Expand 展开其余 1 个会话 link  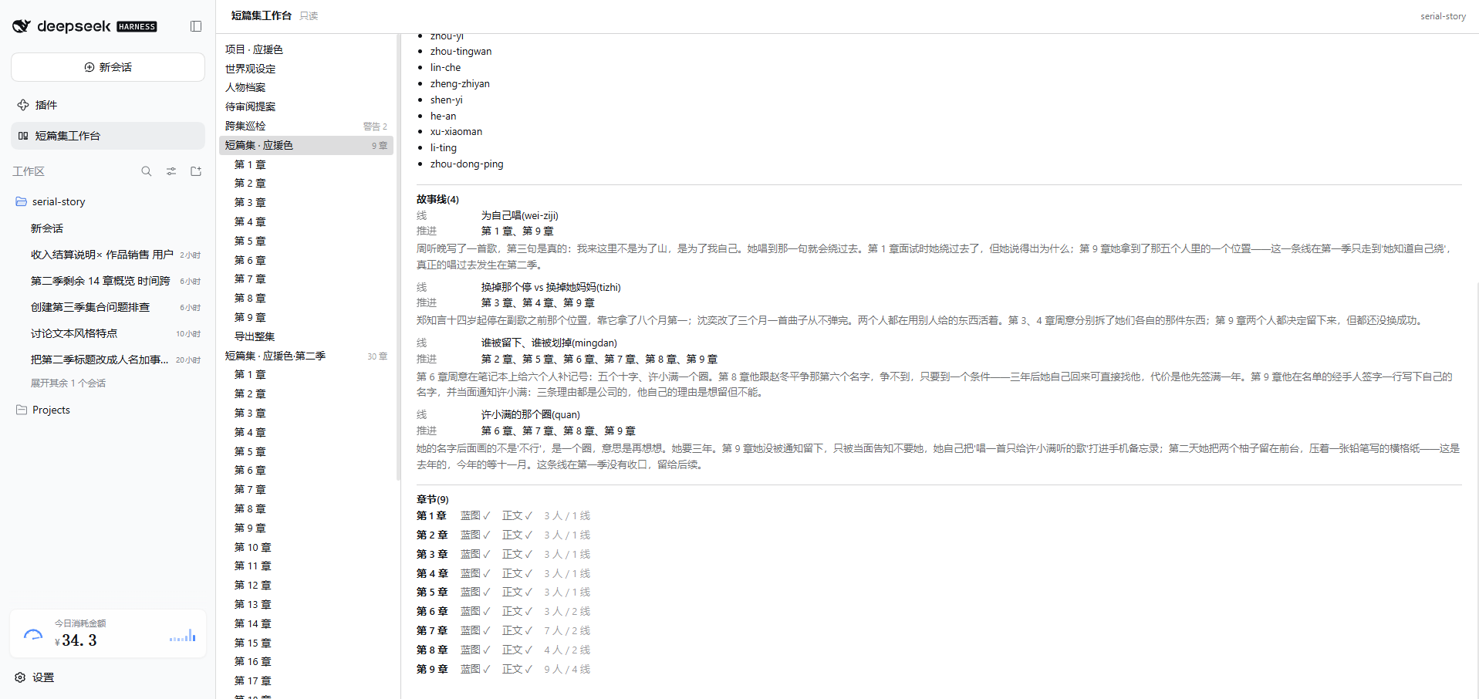(x=68, y=383)
